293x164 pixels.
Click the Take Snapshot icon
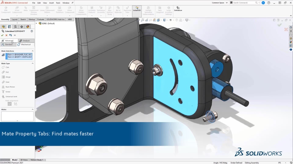[x=160, y=8]
